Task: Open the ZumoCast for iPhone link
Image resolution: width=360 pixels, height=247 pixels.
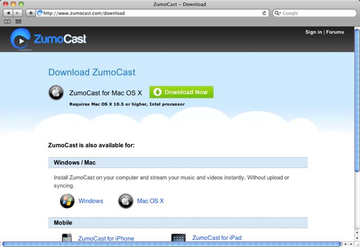Action: pyautogui.click(x=106, y=239)
